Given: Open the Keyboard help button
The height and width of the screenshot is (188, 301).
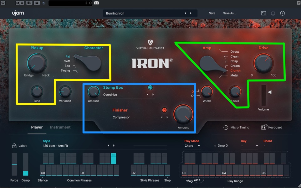Looking at the screenshot, I should pos(272,127).
